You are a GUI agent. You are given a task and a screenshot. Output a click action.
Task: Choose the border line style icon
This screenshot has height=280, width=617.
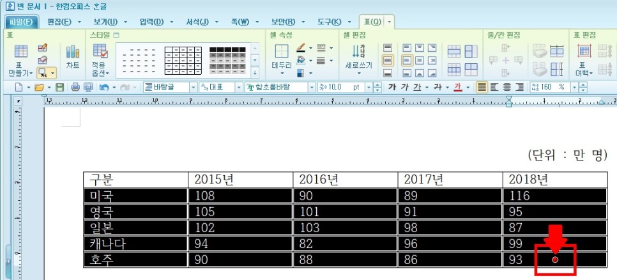(x=321, y=48)
